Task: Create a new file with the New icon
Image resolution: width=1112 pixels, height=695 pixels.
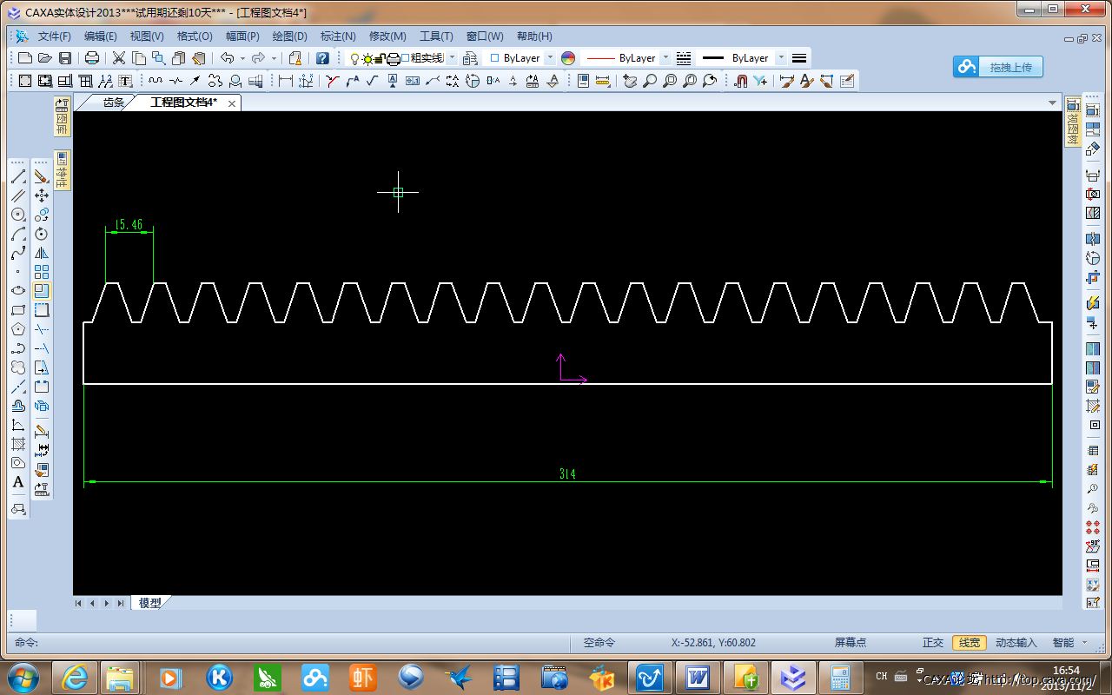Action: [x=24, y=58]
